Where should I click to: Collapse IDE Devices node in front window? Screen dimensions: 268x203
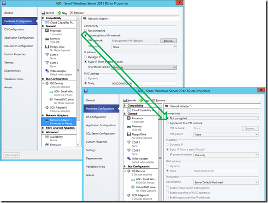click(125, 171)
